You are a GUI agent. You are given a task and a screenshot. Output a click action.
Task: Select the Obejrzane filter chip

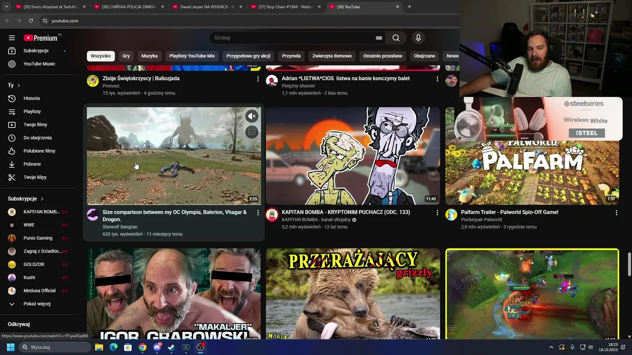point(425,56)
